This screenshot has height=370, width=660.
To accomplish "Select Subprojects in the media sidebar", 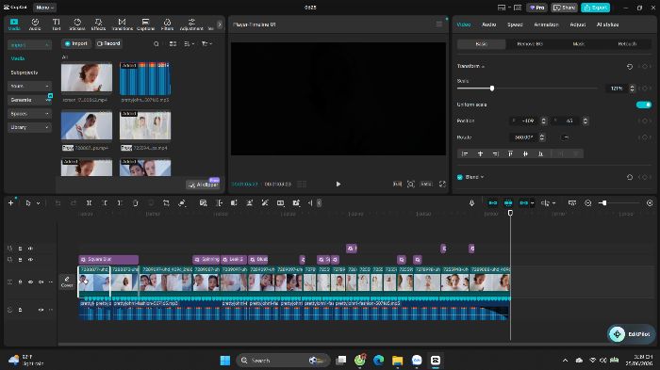I will (x=25, y=72).
